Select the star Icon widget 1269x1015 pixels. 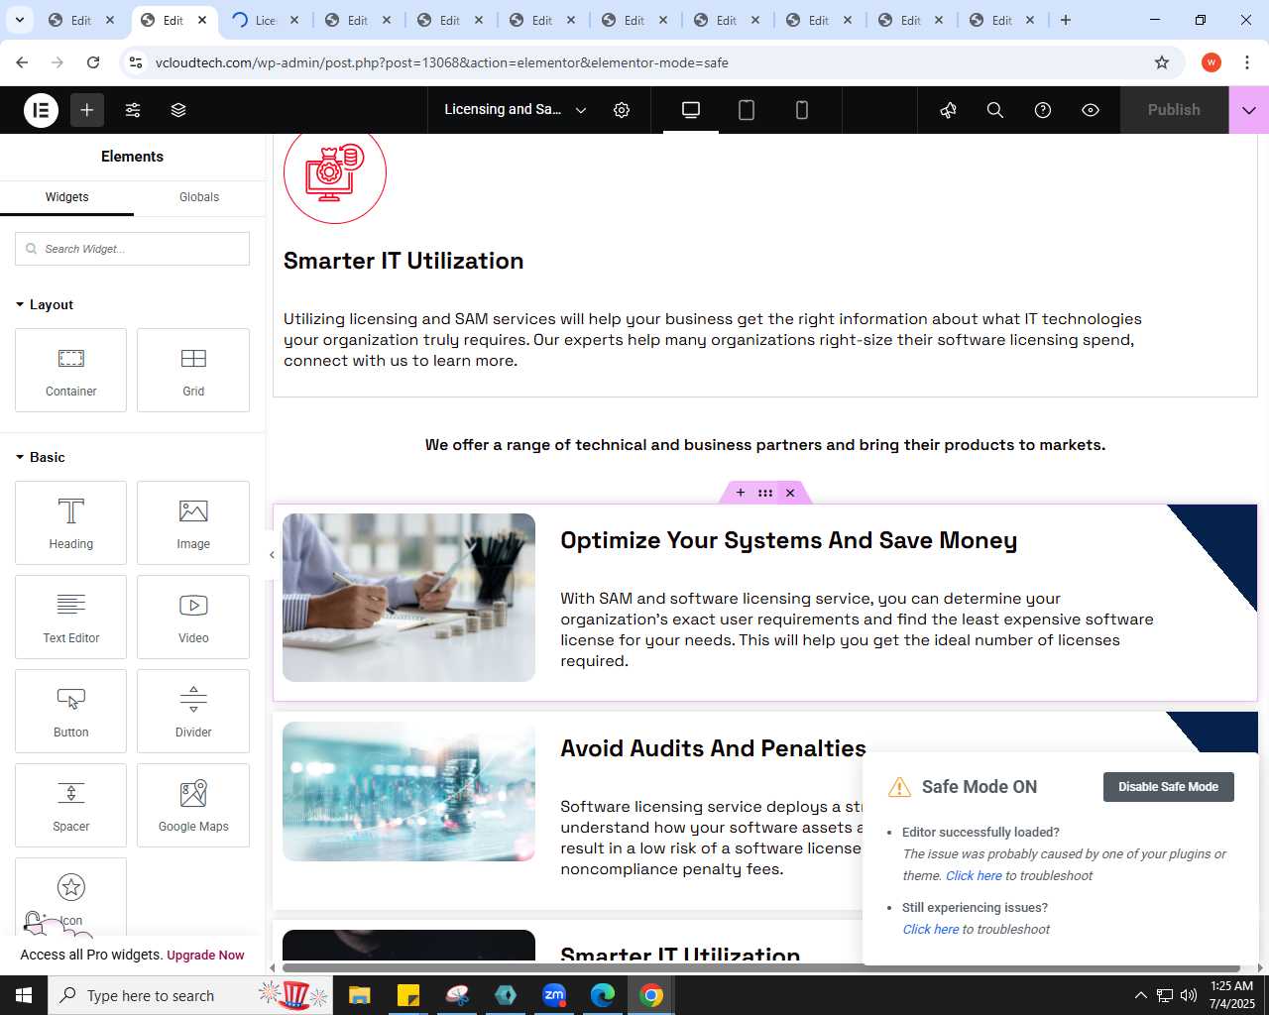[71, 895]
